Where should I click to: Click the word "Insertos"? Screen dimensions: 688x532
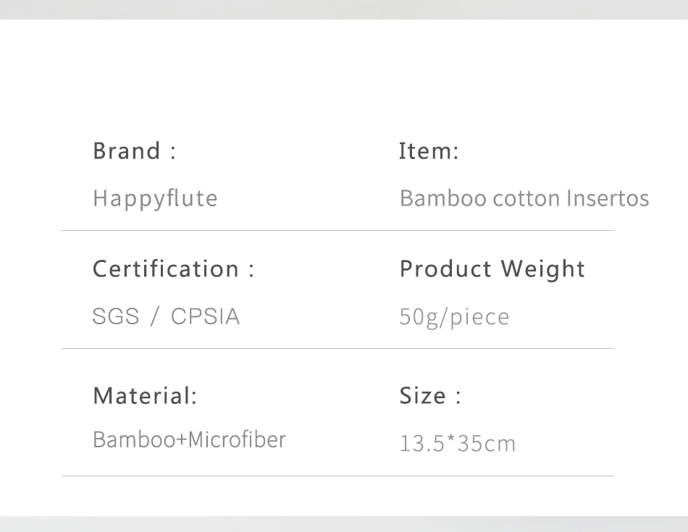click(x=608, y=198)
